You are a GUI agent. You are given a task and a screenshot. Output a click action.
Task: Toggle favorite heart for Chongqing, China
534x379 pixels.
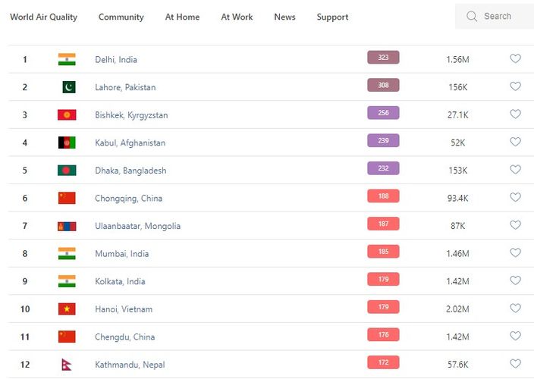(x=515, y=197)
